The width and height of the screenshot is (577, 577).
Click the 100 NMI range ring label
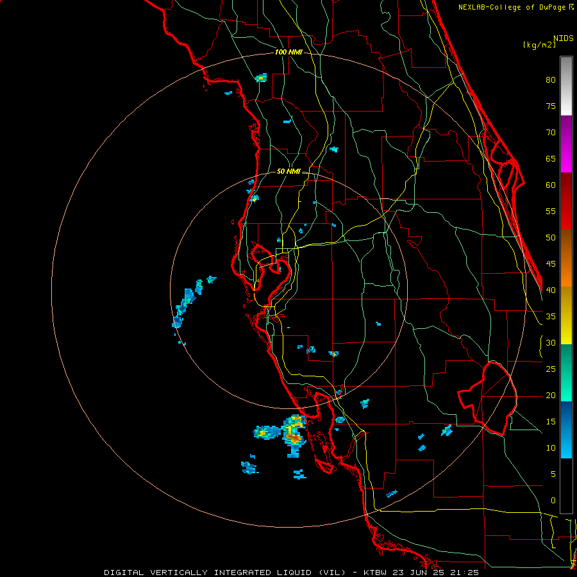tap(288, 53)
